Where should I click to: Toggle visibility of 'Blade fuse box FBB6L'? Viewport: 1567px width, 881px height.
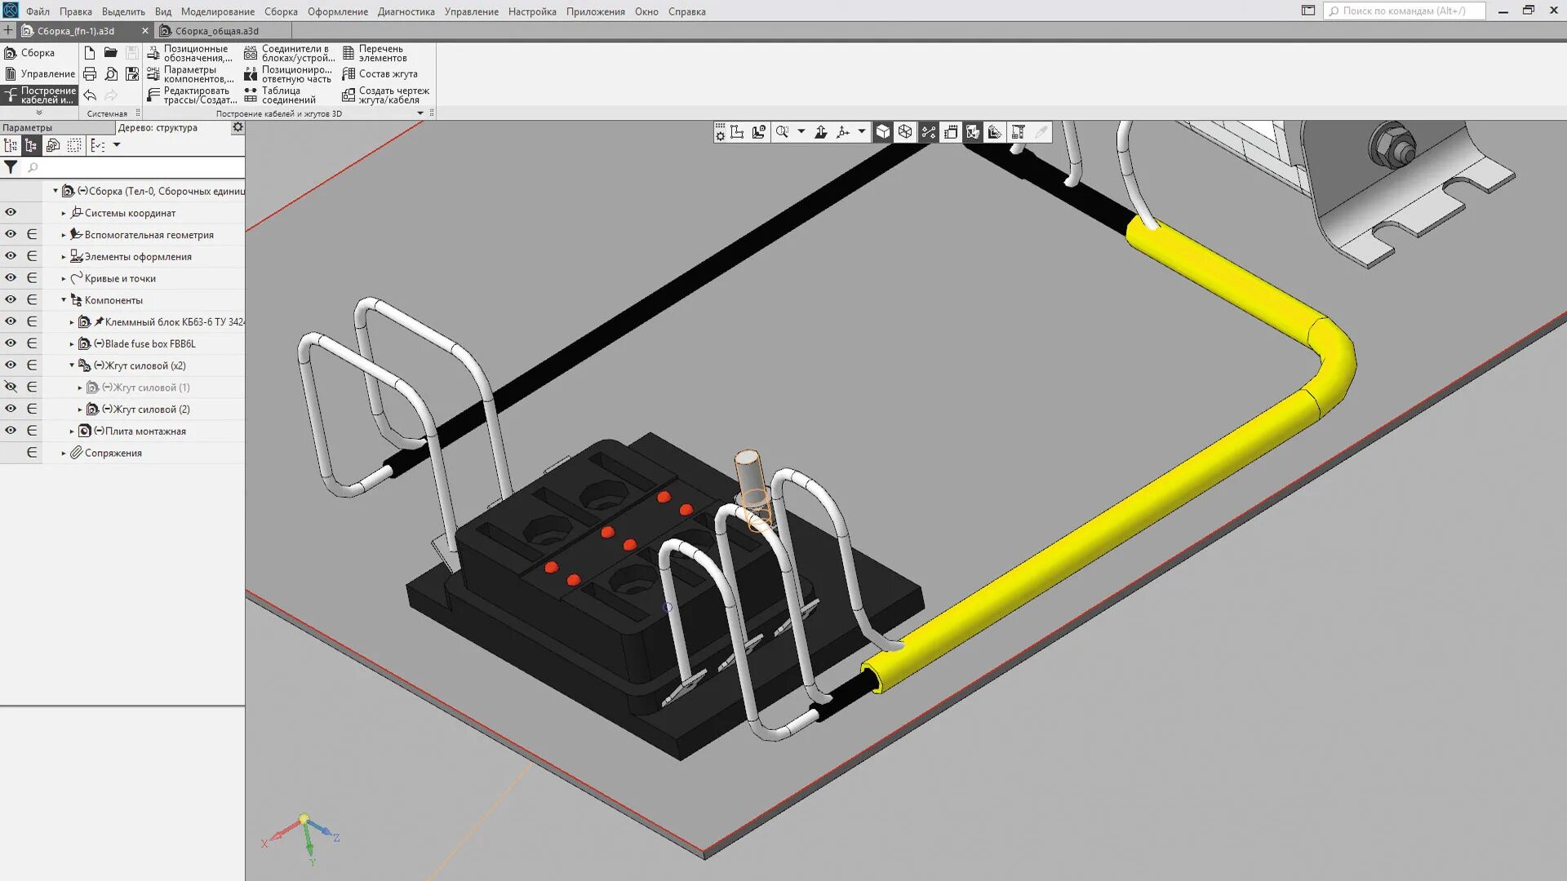[11, 343]
